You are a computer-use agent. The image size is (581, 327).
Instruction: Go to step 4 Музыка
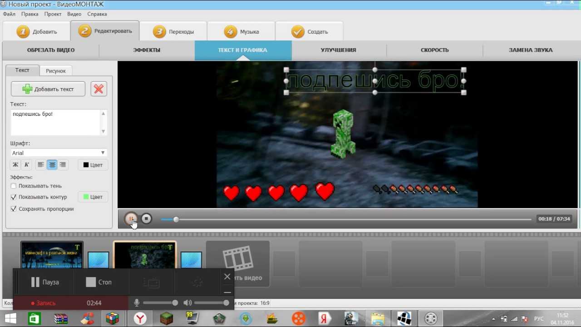coord(241,32)
